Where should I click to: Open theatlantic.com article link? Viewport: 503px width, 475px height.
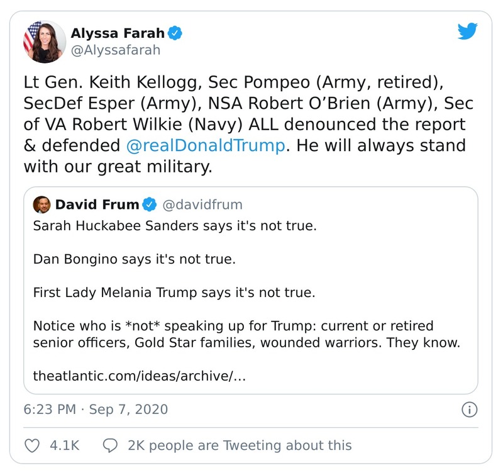(x=138, y=376)
